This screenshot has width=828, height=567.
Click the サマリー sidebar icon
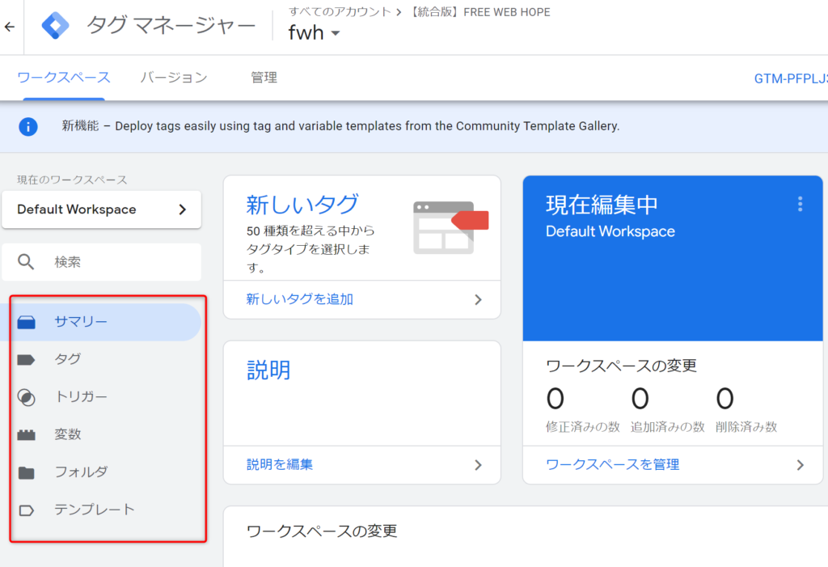[x=27, y=322]
